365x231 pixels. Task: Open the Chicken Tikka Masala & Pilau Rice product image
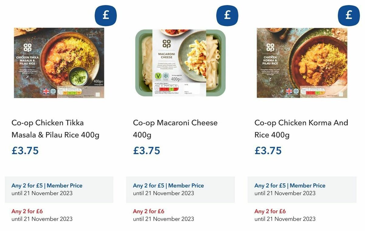[59, 63]
